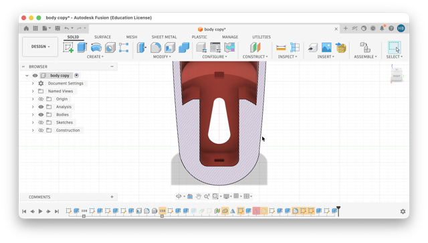Screen dimensions: 428x243
Task: Expand Document Settings node
Action: (x=33, y=84)
